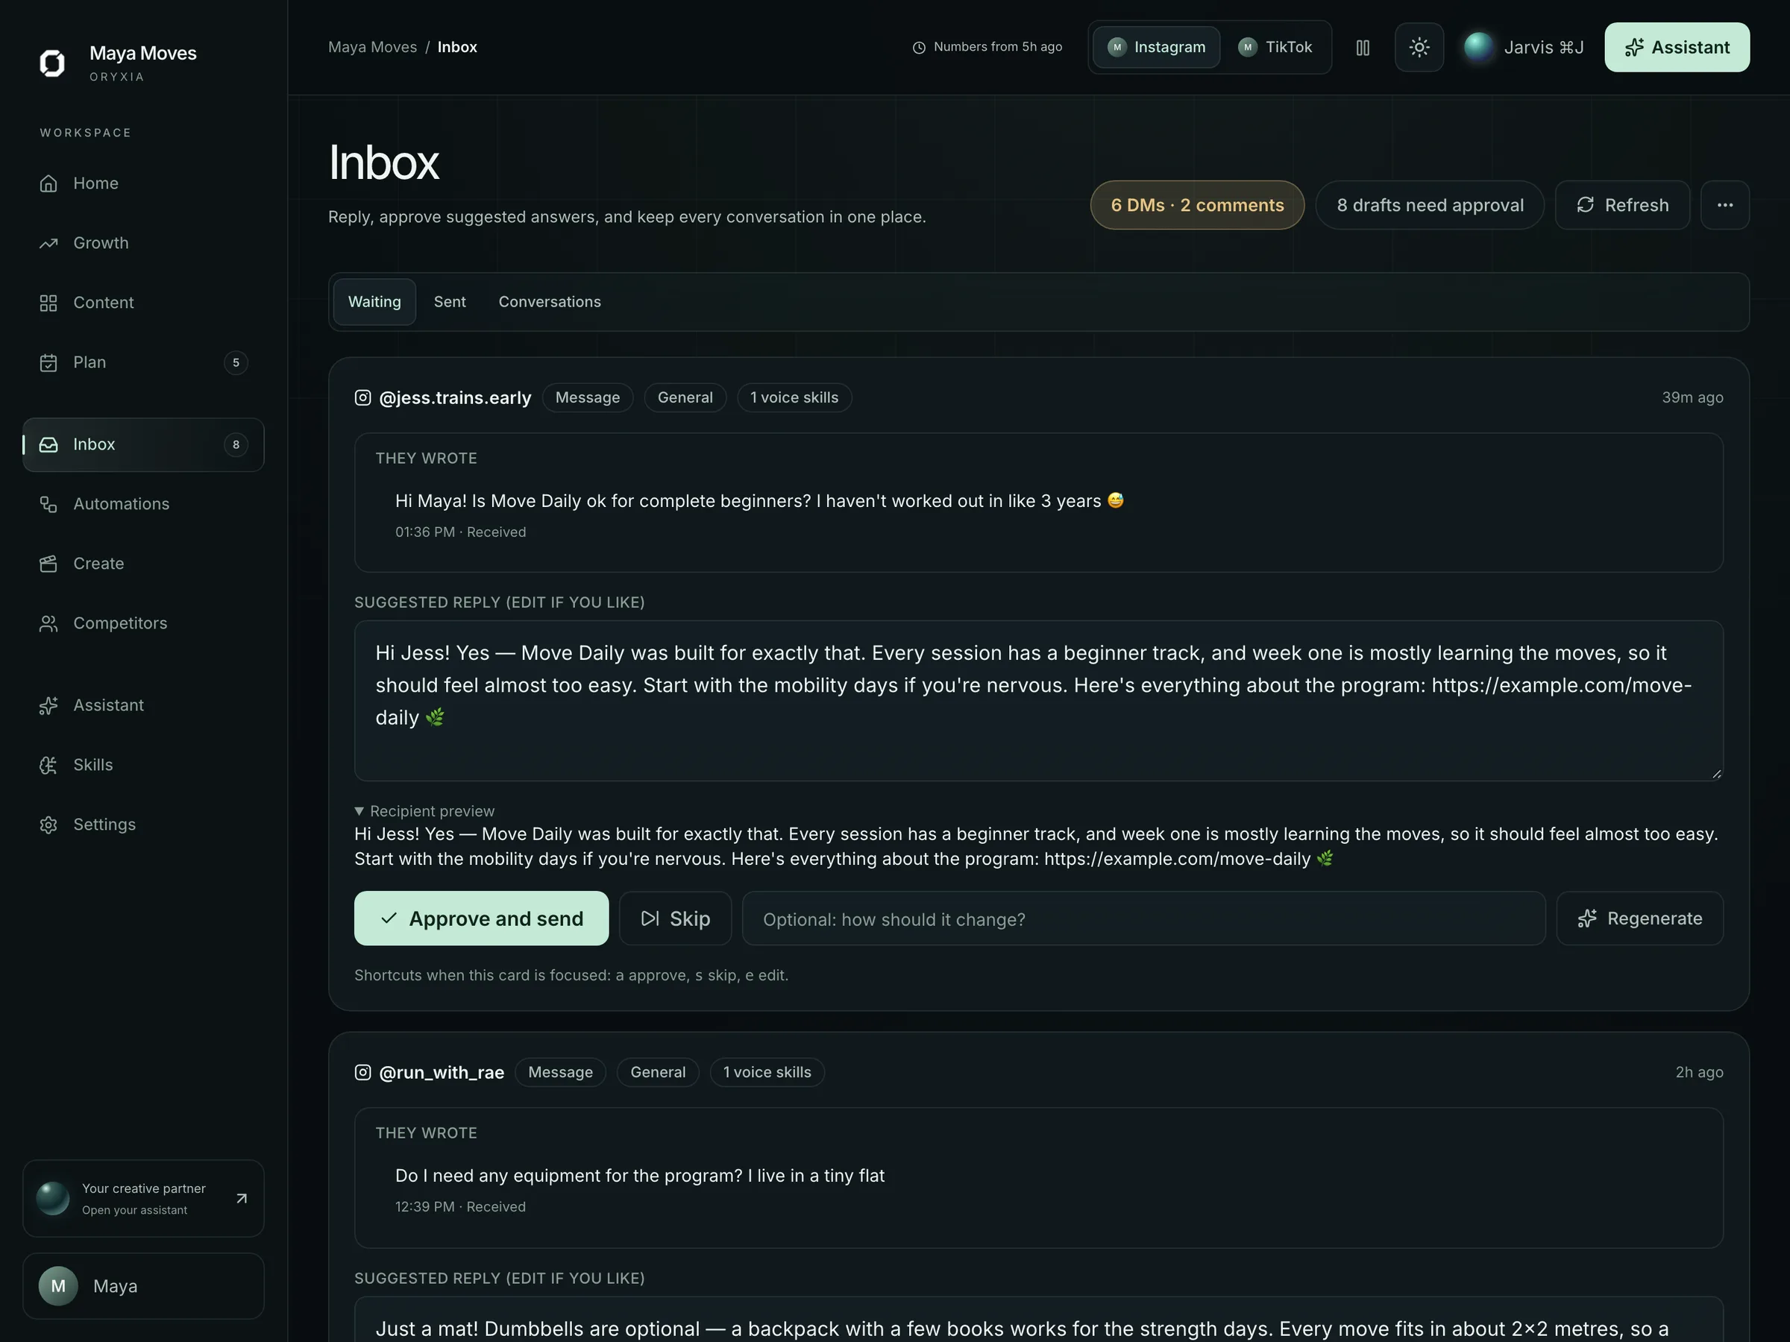Skip the @jess.trains.early message

point(675,918)
